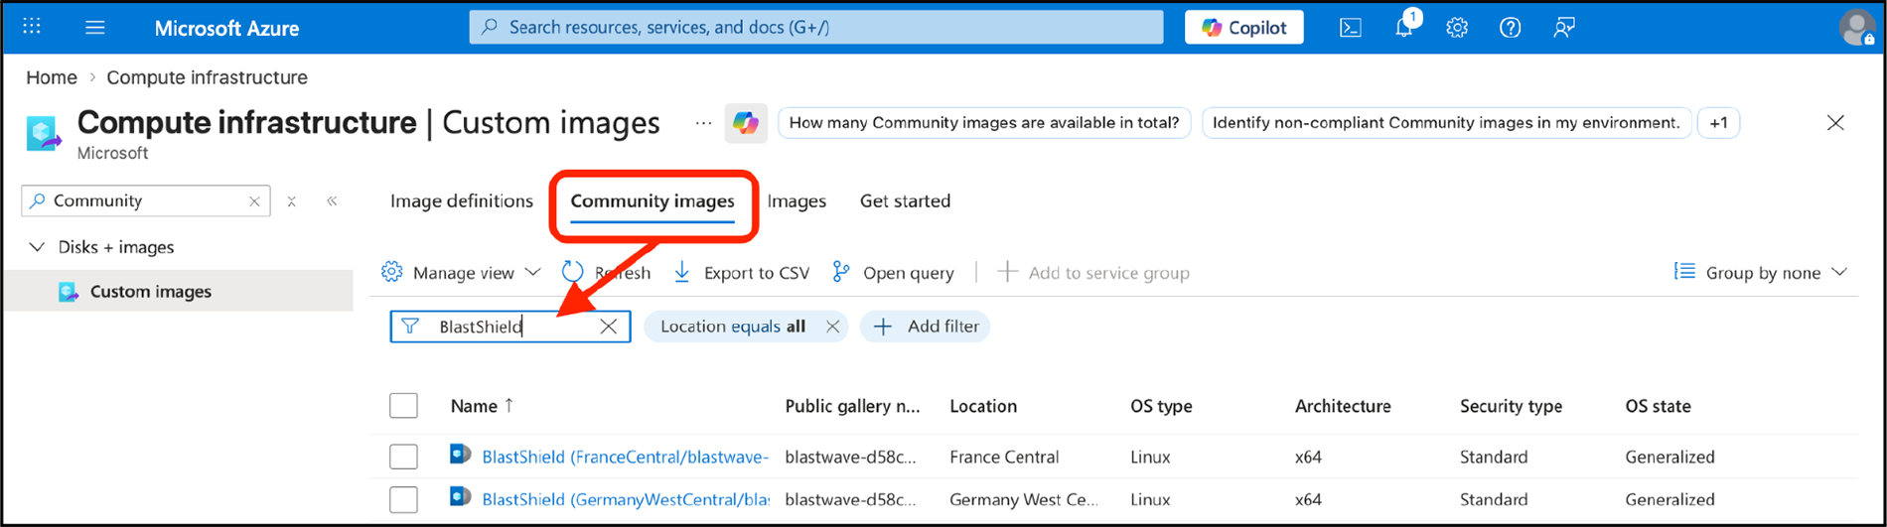Image resolution: width=1887 pixels, height=527 pixels.
Task: Click the filter funnel icon
Action: tap(410, 326)
